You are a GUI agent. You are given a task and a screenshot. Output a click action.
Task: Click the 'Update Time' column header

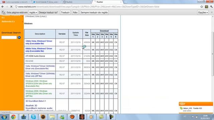76,34
